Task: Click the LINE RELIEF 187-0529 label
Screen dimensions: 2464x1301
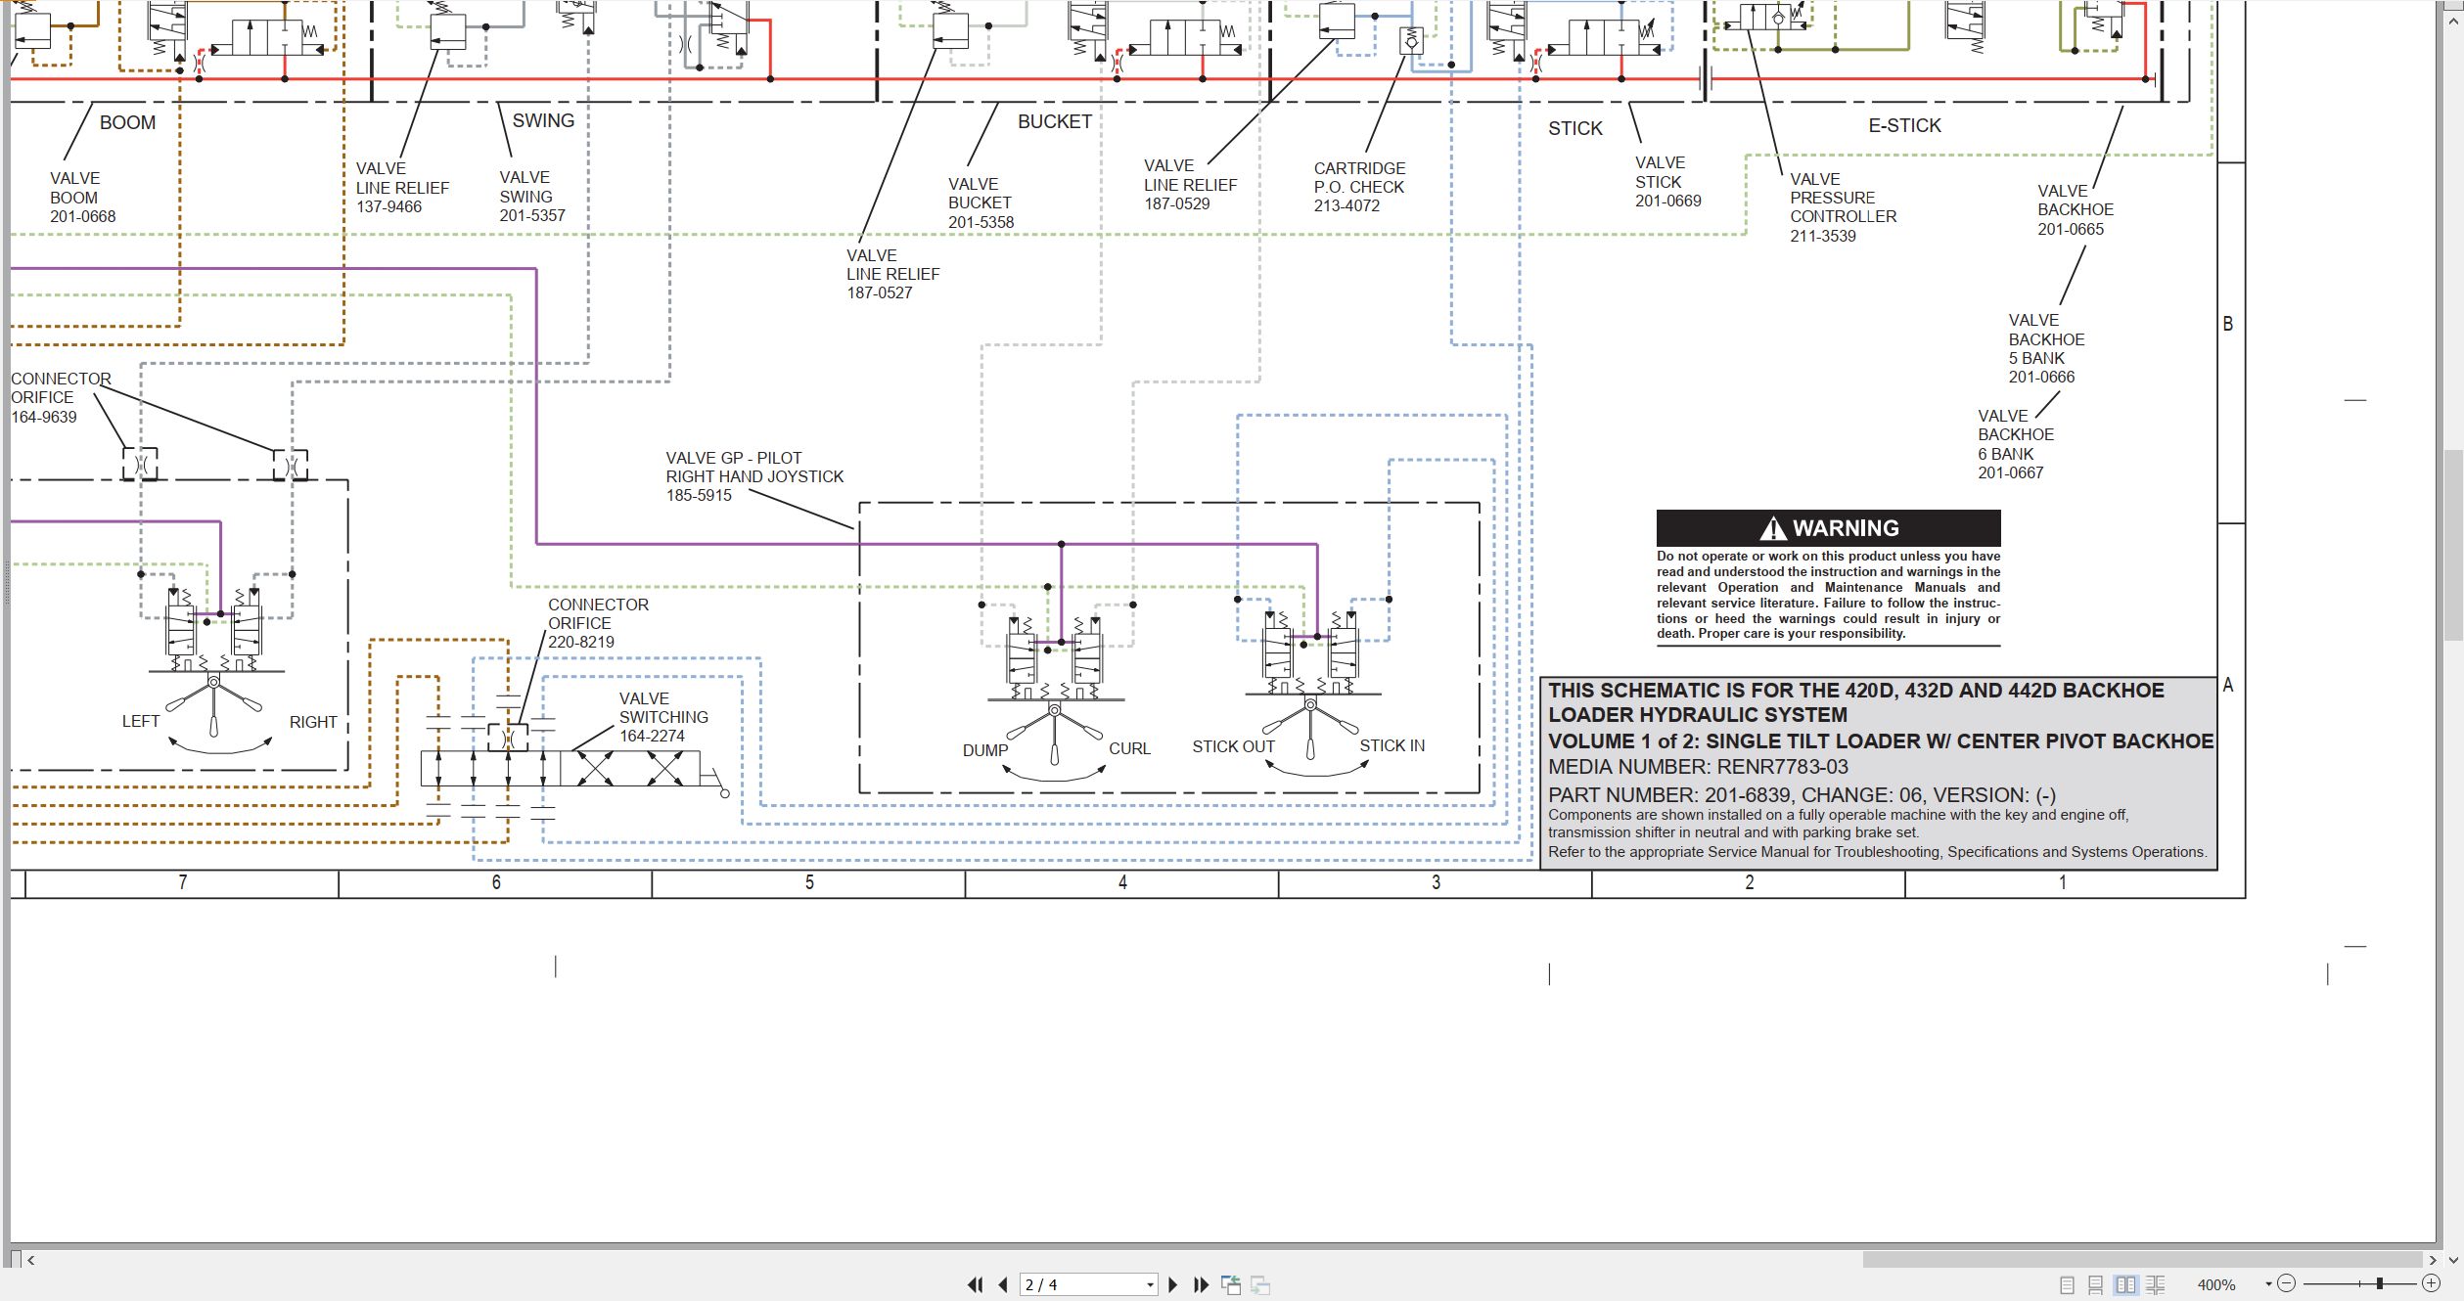Action: [x=1190, y=184]
